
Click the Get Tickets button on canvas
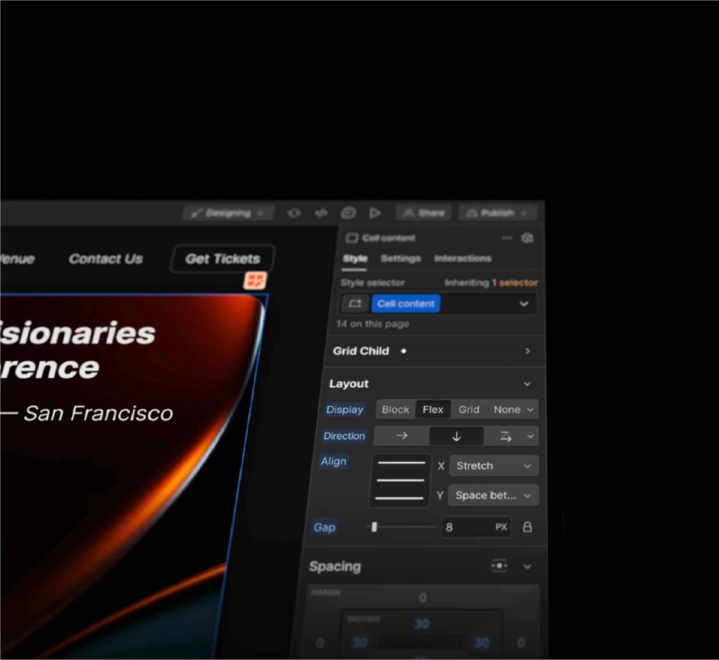click(x=223, y=258)
